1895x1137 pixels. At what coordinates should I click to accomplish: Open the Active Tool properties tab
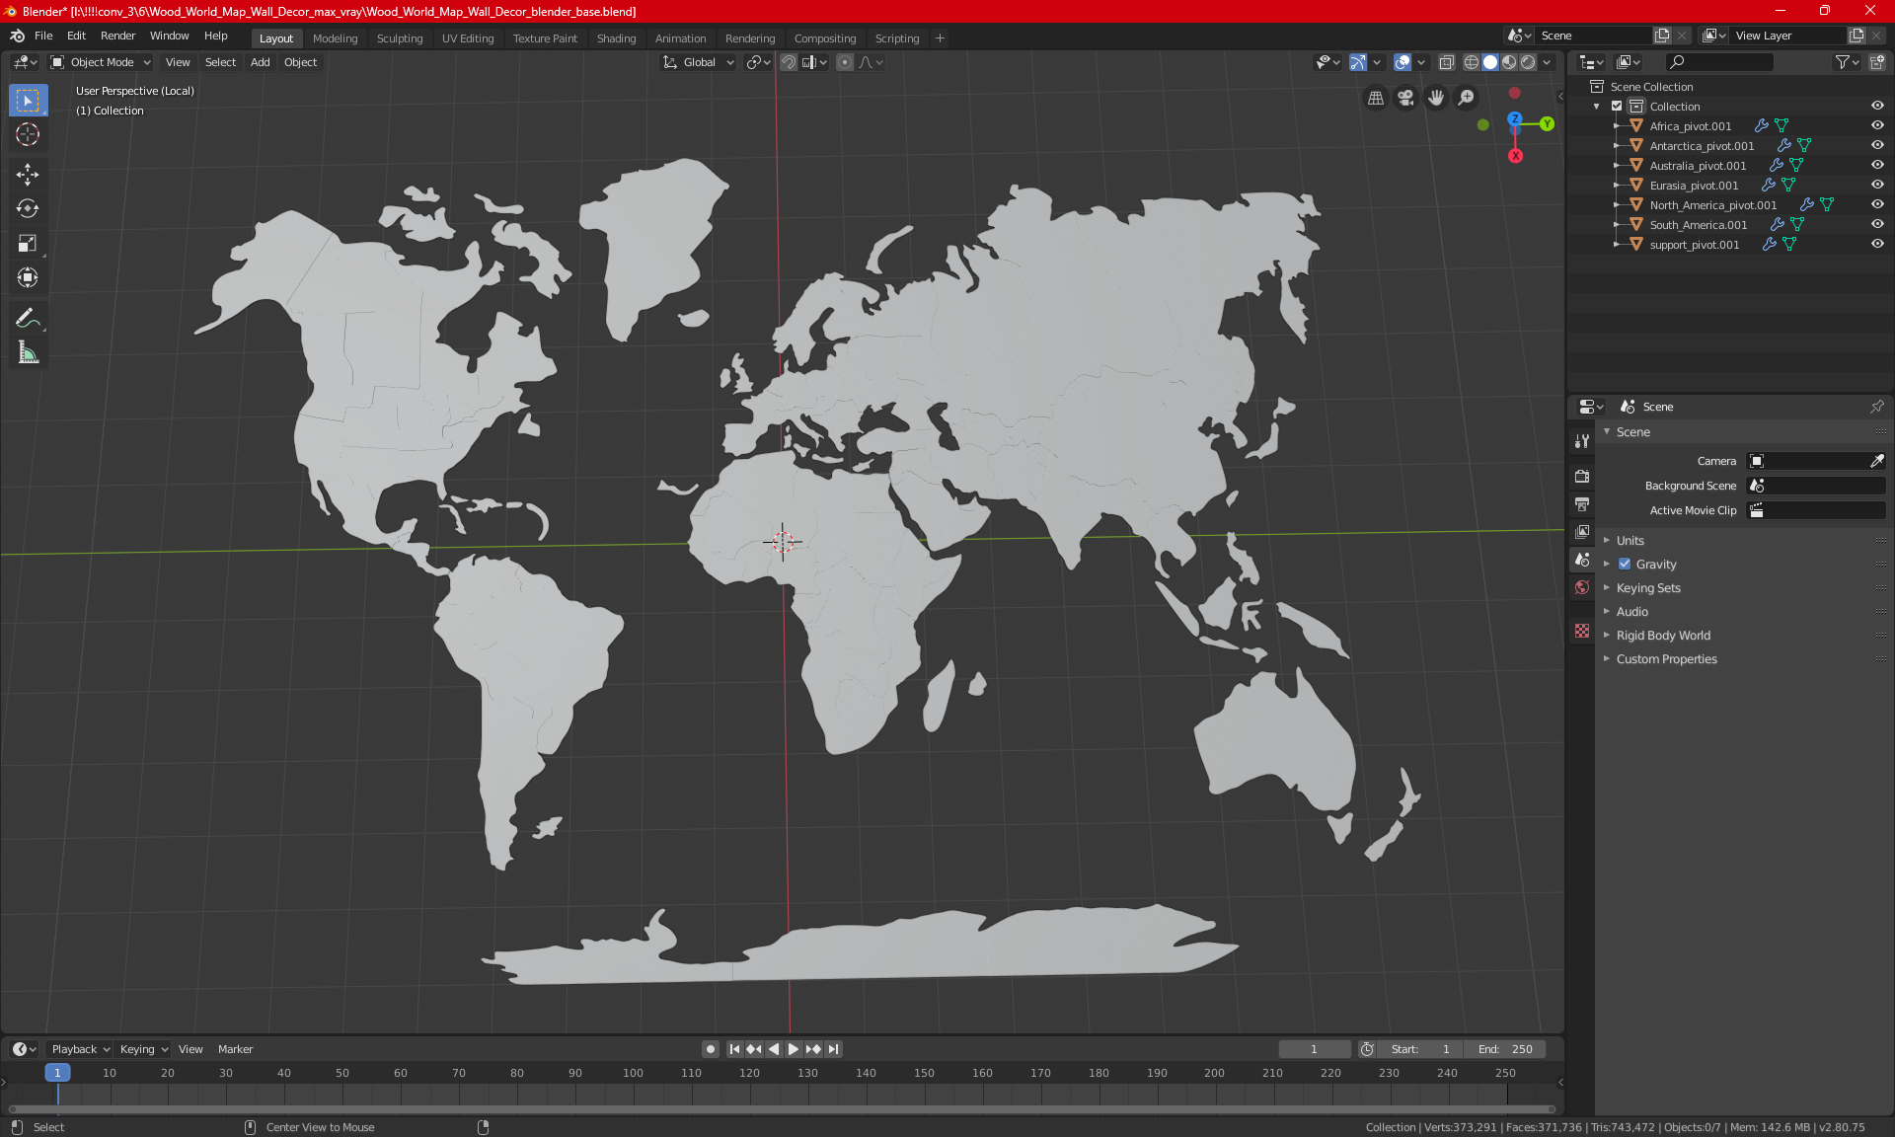point(1582,441)
